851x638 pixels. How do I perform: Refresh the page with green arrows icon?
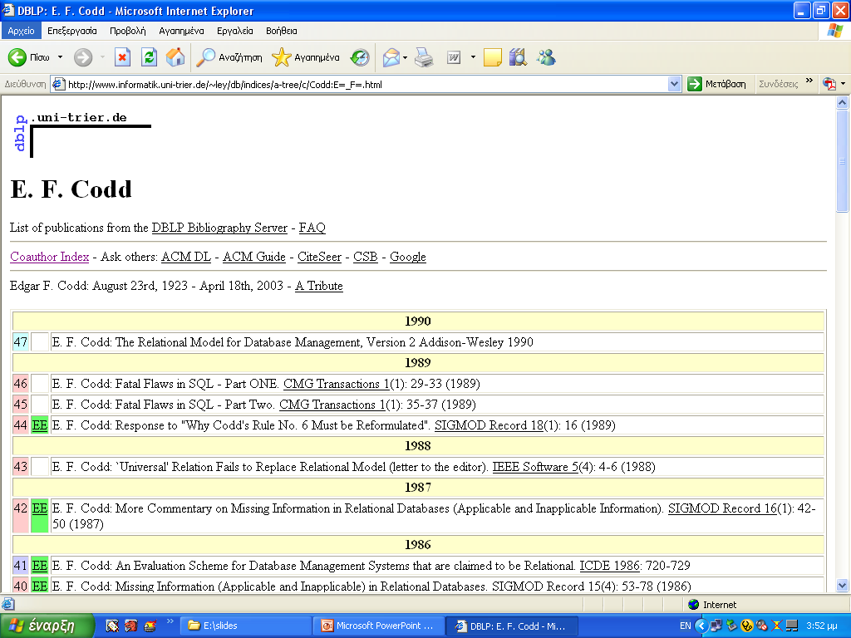point(150,57)
